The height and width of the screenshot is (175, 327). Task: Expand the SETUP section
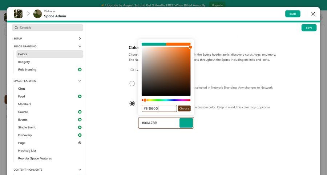pyautogui.click(x=48, y=38)
